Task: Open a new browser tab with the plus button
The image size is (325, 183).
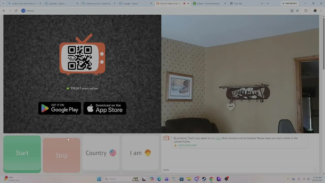Action: coord(268,4)
